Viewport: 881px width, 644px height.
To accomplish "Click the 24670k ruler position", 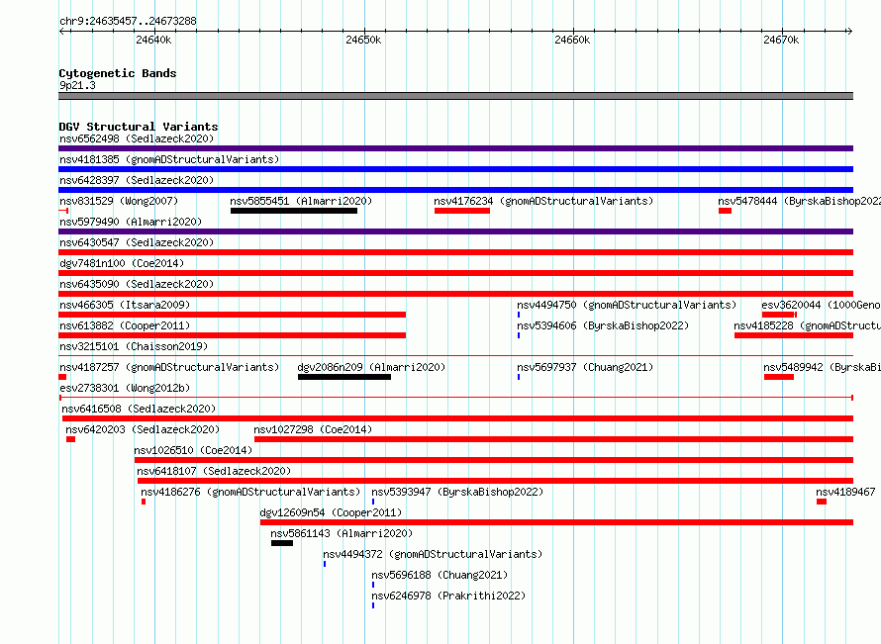I will (x=781, y=40).
